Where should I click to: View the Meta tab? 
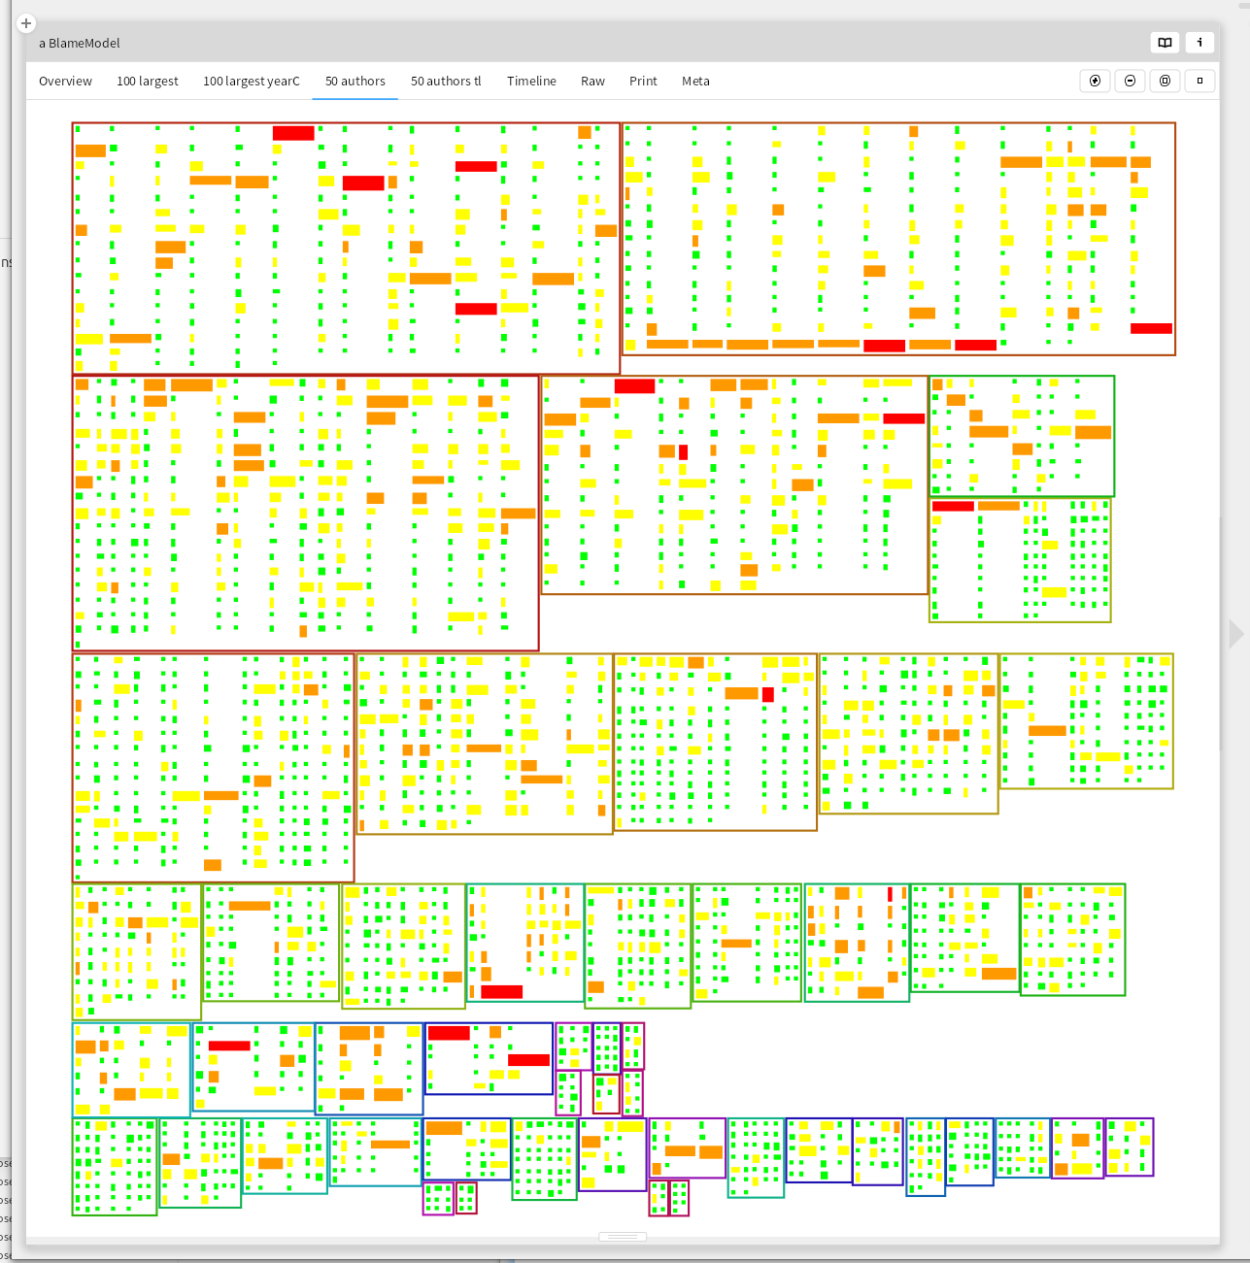695,82
